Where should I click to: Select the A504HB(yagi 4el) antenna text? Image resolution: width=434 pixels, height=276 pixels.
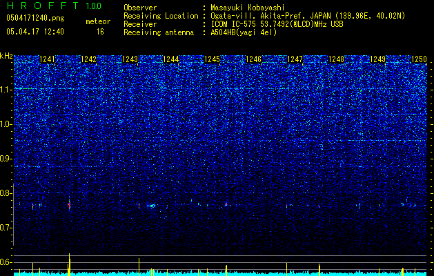244,32
